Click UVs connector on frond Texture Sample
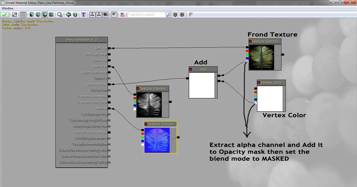The width and height of the screenshot is (357, 187). (x=283, y=55)
